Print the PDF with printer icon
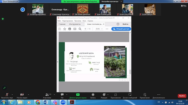The width and height of the screenshot is (188, 105). pyautogui.click(x=70, y=29)
